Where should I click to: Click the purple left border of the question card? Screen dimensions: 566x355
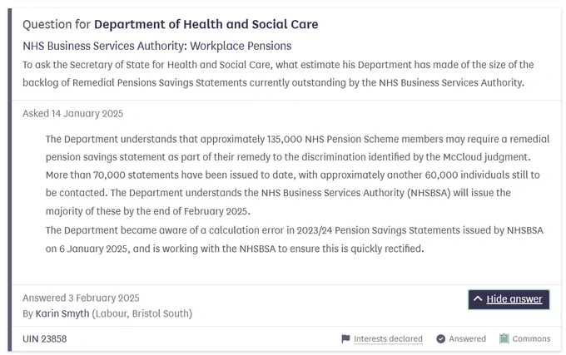pyautogui.click(x=10, y=180)
